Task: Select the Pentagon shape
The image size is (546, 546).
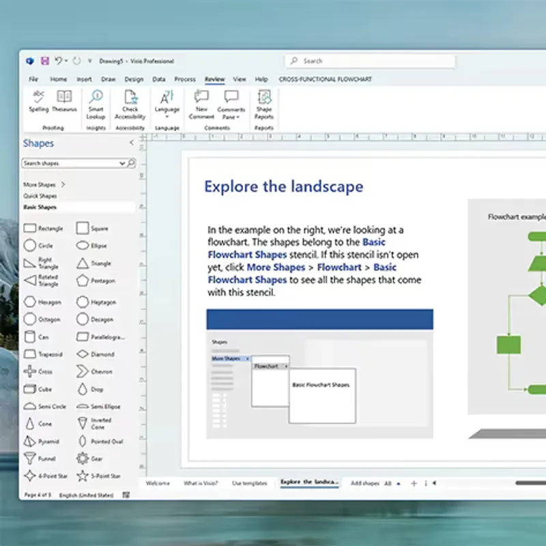Action: click(96, 281)
